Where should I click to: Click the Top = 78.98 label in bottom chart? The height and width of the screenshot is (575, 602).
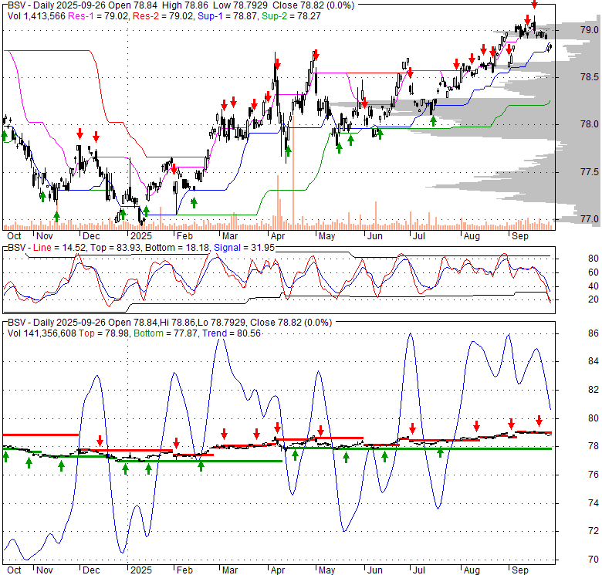(x=104, y=333)
